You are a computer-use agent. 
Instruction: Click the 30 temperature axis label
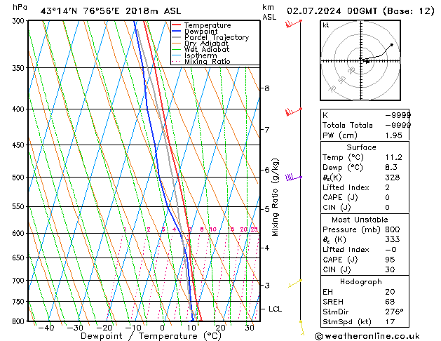(250, 328)
